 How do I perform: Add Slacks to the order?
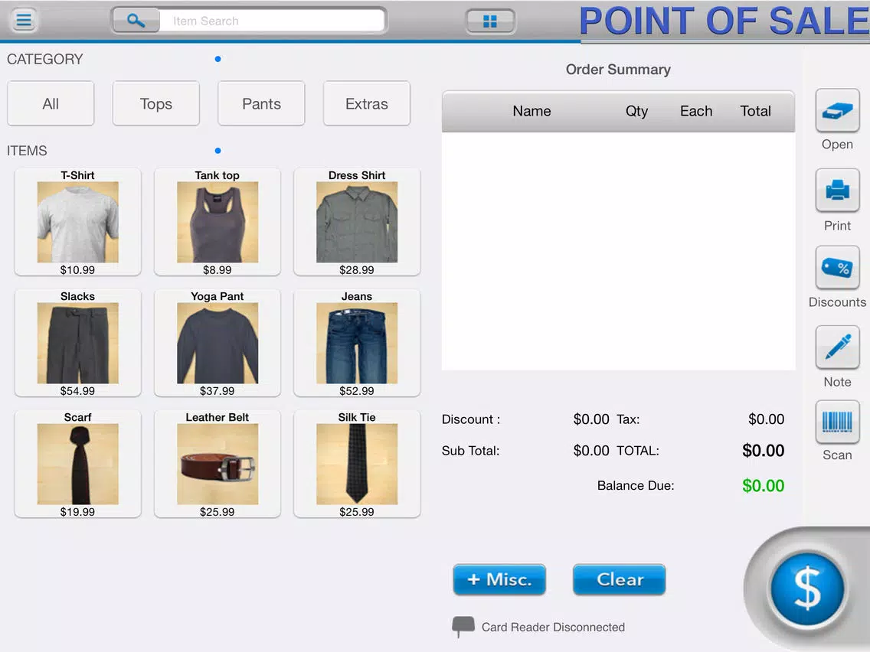click(77, 343)
